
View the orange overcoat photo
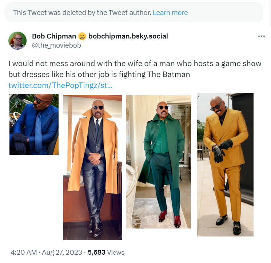93,167
